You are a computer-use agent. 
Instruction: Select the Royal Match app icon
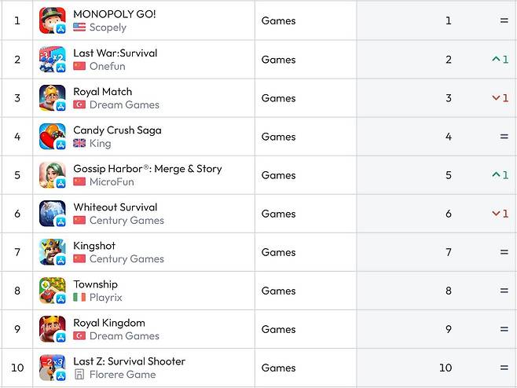click(52, 98)
